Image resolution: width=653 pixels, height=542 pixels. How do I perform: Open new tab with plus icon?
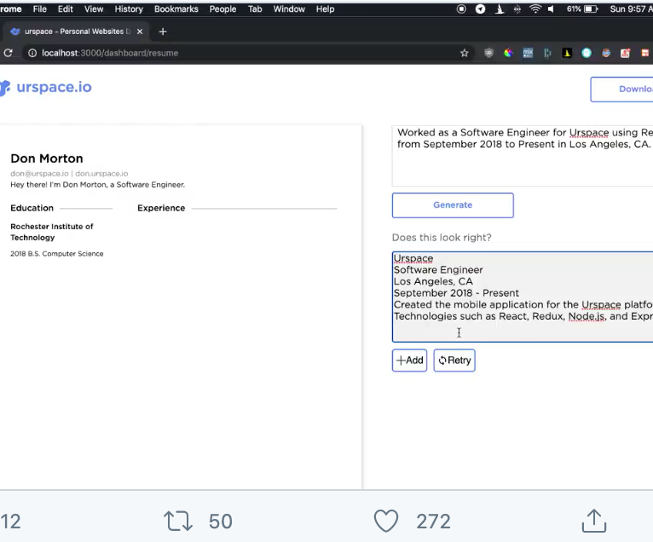163,32
